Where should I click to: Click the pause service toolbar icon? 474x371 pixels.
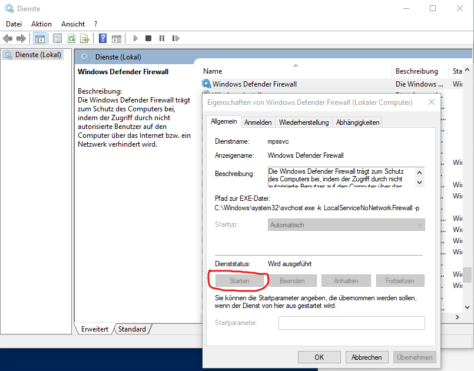pos(162,38)
